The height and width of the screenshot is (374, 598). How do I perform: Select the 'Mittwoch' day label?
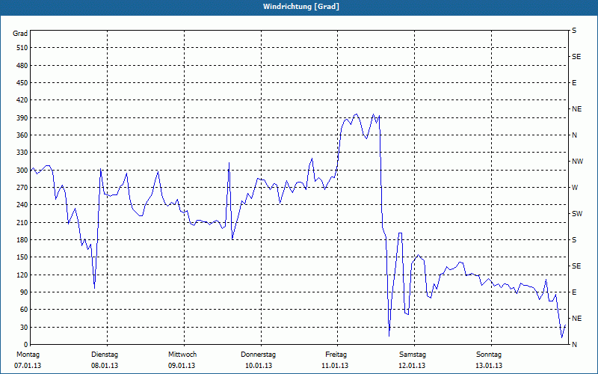(182, 355)
